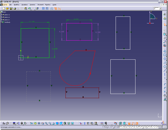The height and width of the screenshot is (130, 168).
Task: Click the Cut scissors icon
Action: [18, 9]
